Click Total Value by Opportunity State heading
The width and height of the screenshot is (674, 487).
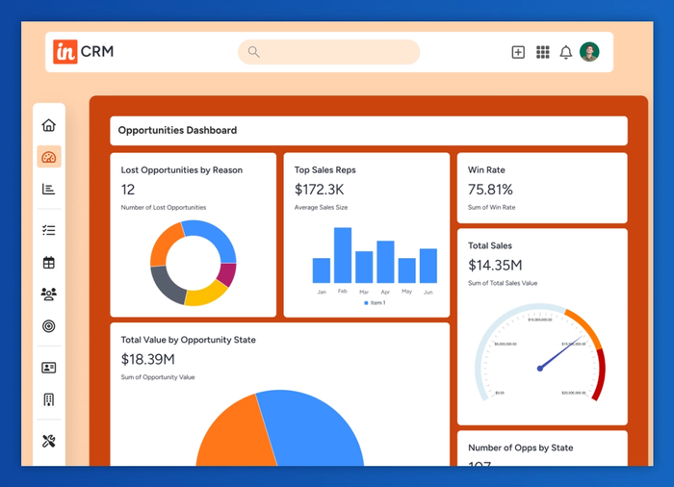point(189,340)
